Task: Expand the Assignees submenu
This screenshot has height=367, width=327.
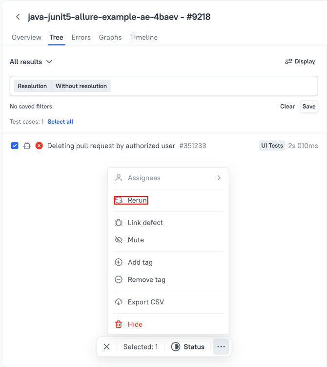Action: click(168, 178)
